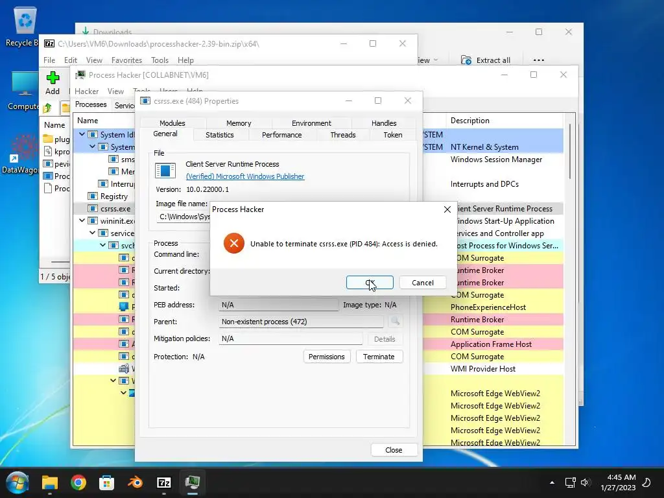
Task: Select the PhoneExperienceHost description row
Action: (x=488, y=307)
